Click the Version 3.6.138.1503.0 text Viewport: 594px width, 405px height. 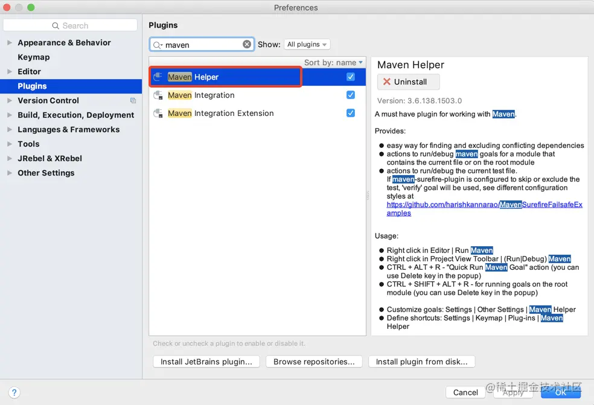coord(420,101)
